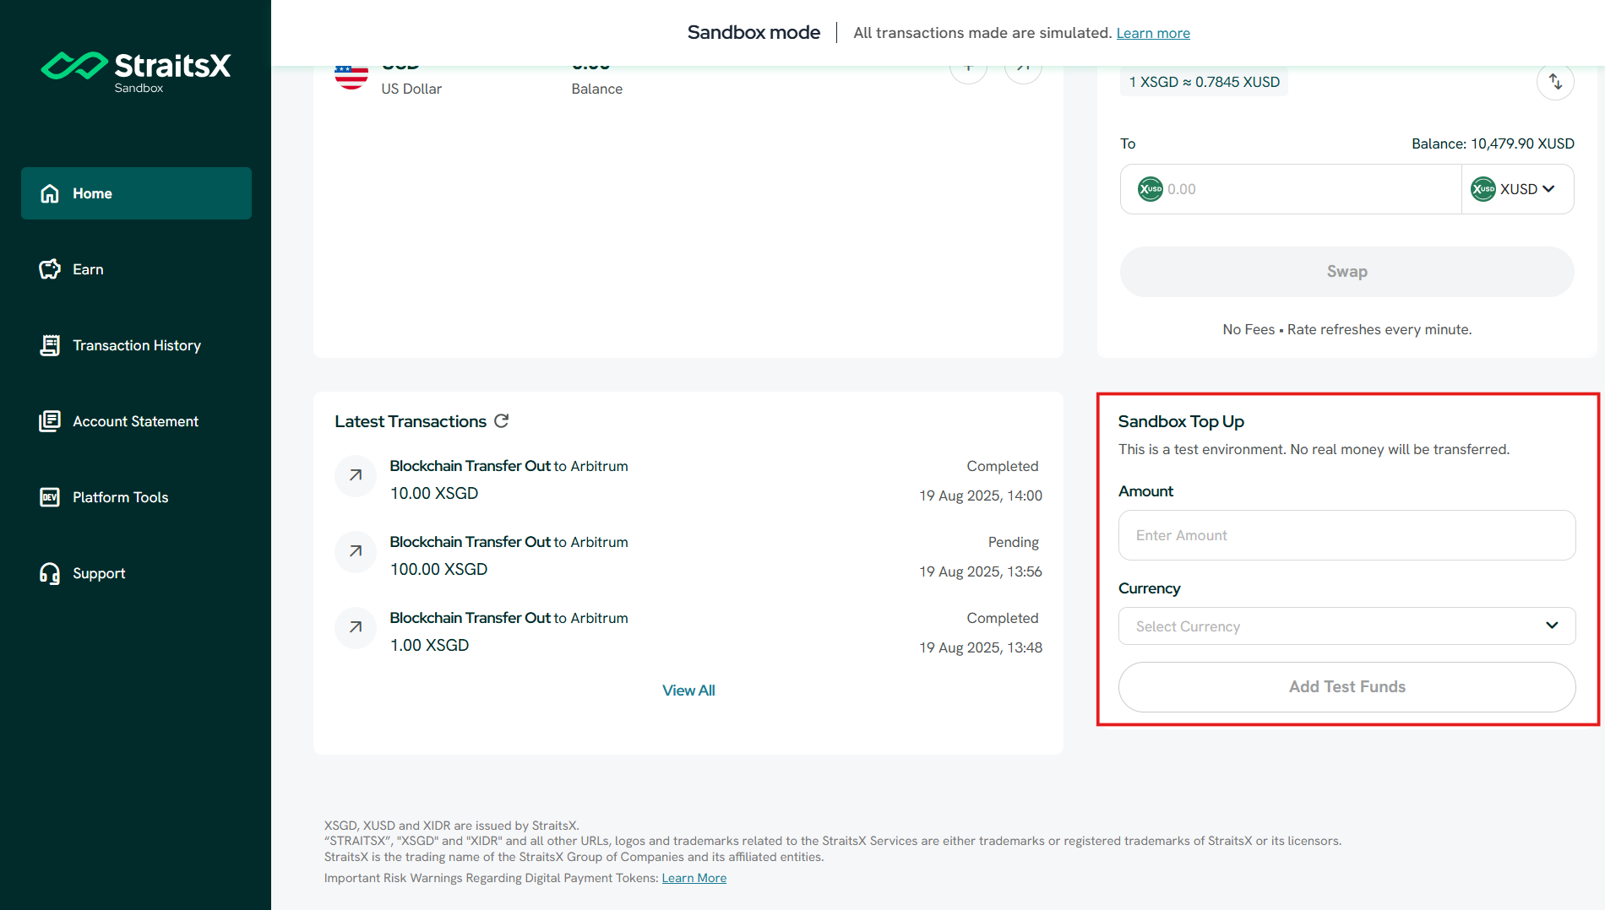Select the 10.00 XSGD transaction amount

coord(434,493)
